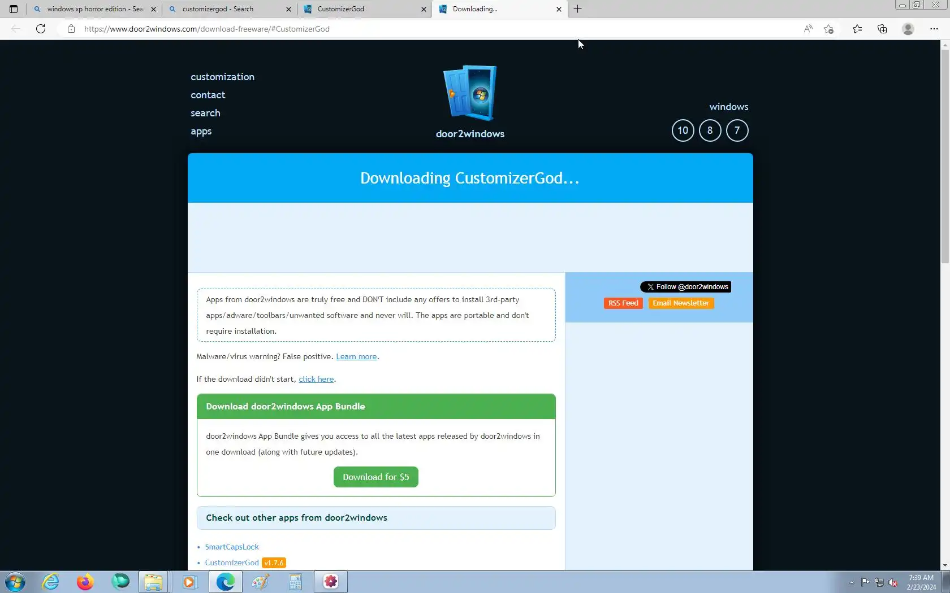Click the page vertical scrollbar thumb
Image resolution: width=950 pixels, height=593 pixels.
(945, 156)
